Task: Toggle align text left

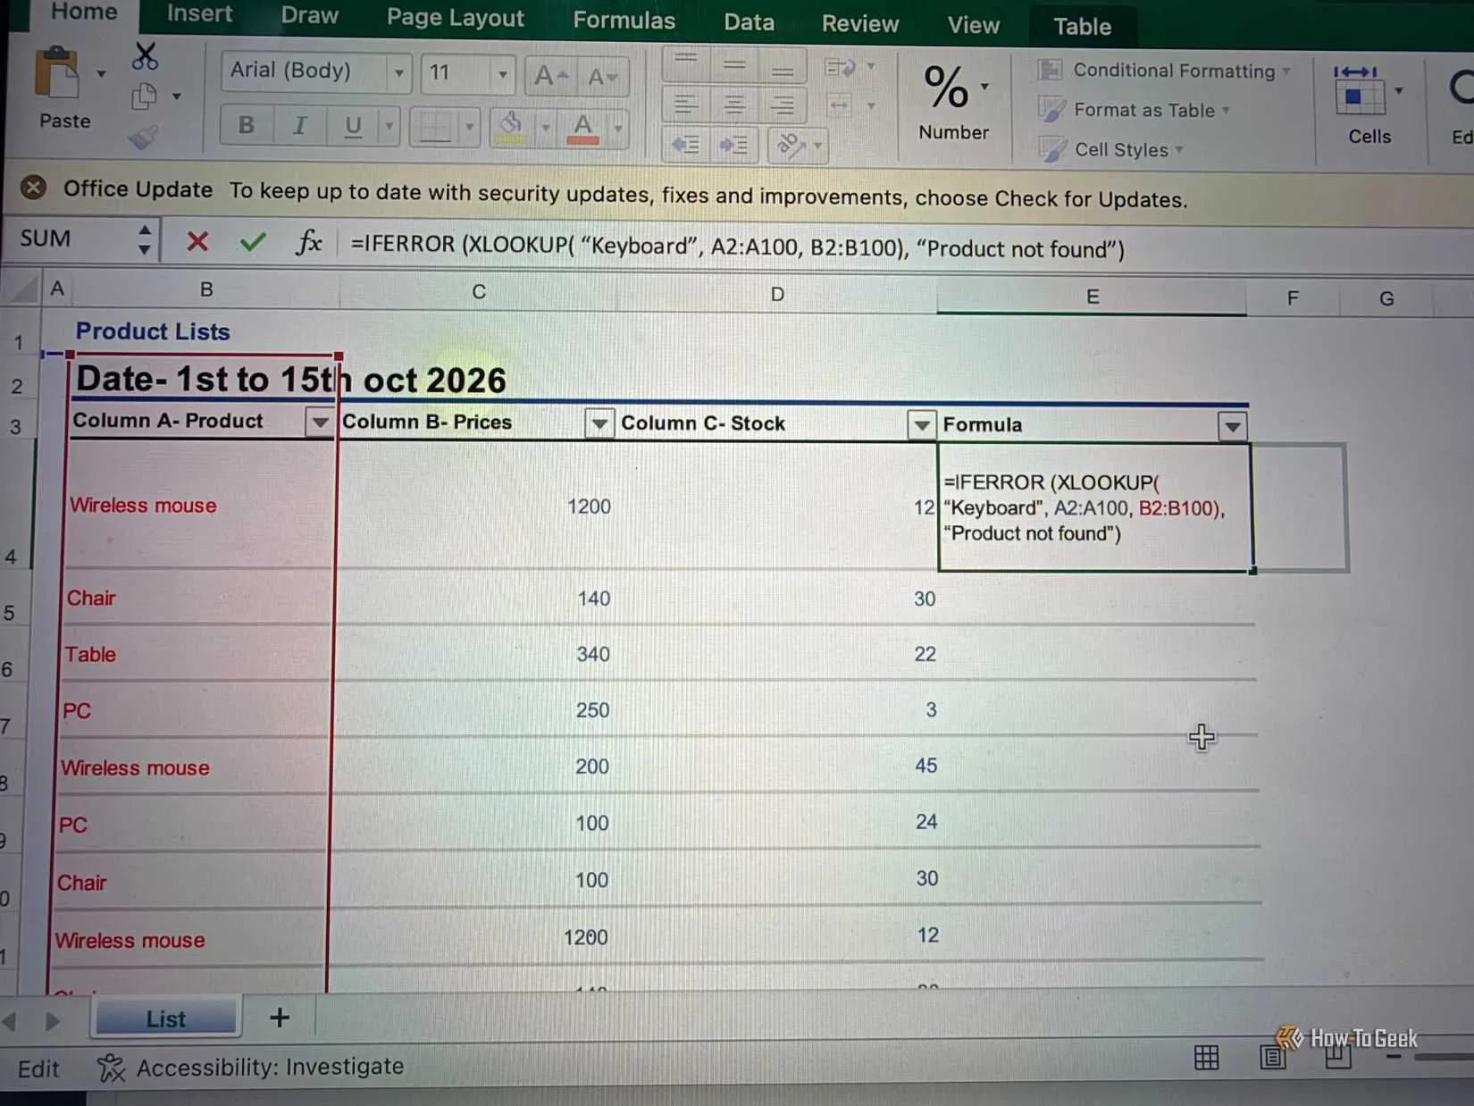Action: click(x=685, y=105)
